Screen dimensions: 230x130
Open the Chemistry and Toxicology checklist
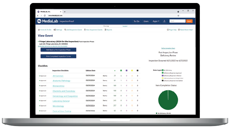click(x=64, y=91)
